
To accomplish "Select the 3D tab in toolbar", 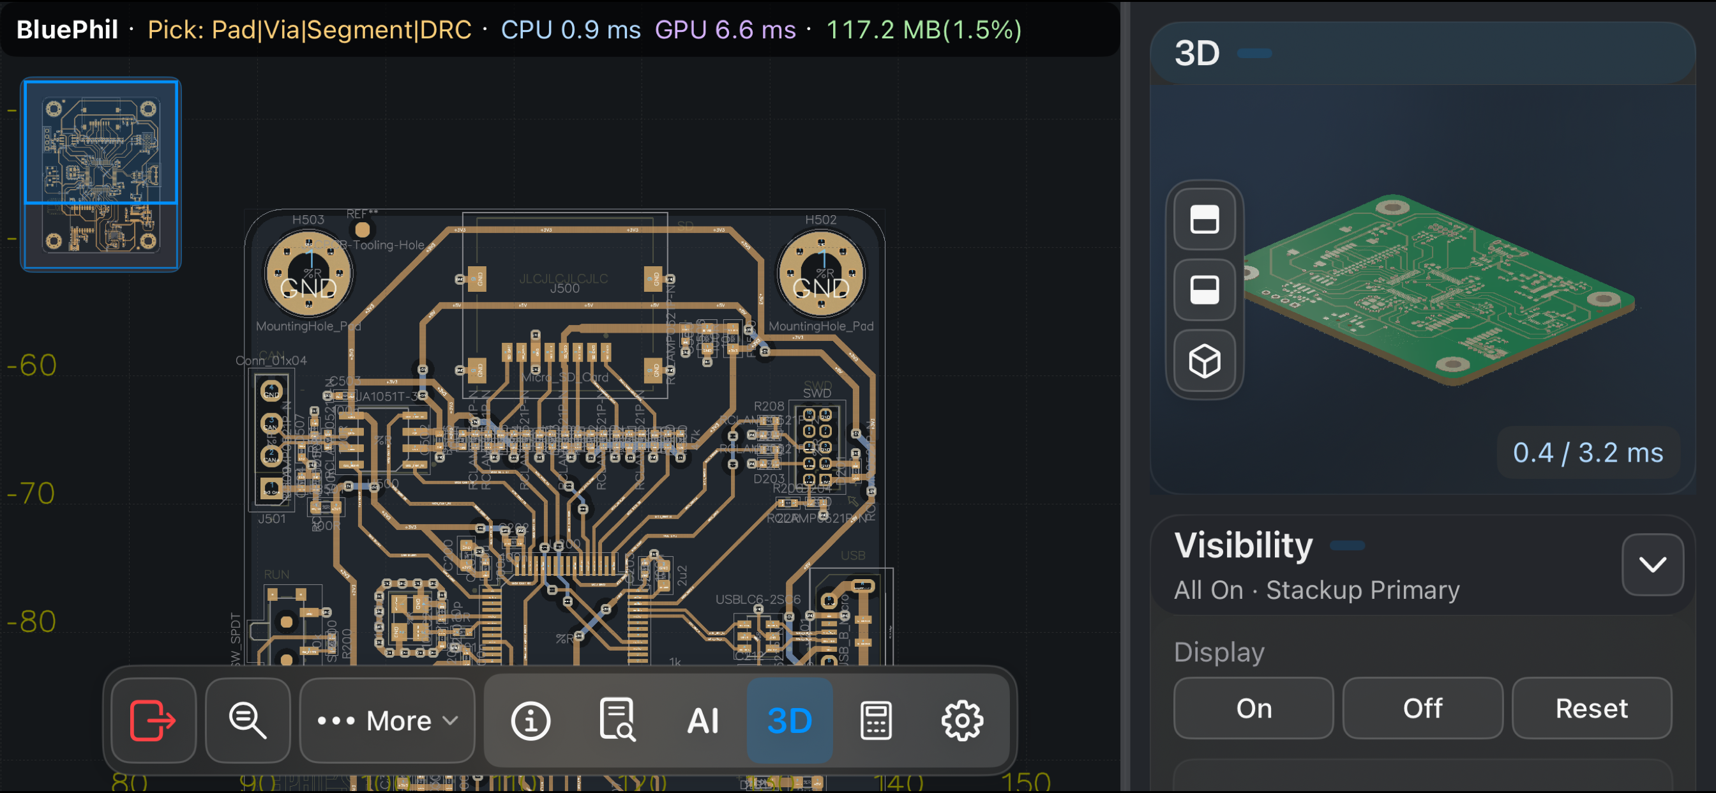I will pyautogui.click(x=790, y=720).
